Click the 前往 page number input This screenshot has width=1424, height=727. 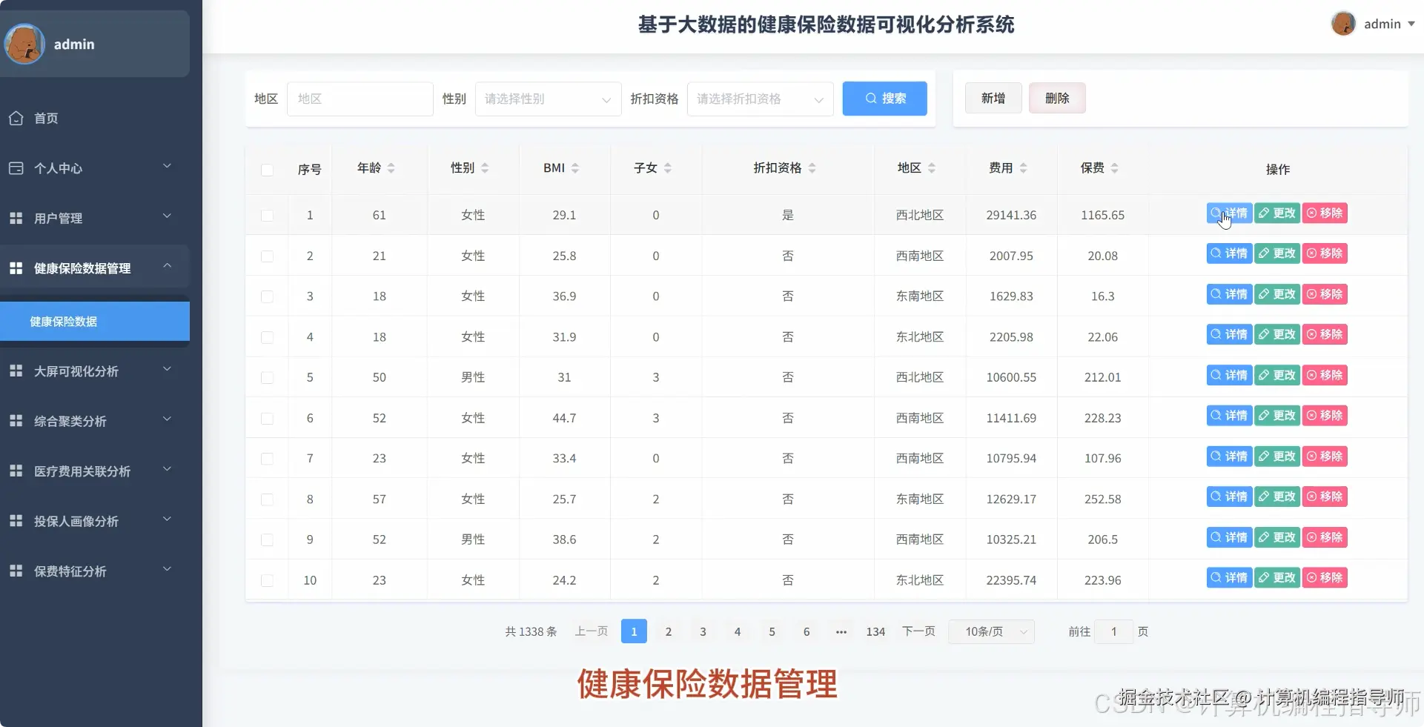tap(1113, 631)
